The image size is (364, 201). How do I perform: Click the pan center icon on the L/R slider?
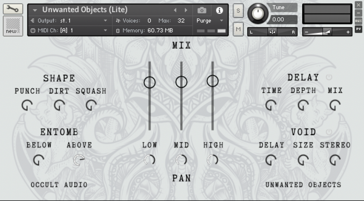click(x=272, y=32)
